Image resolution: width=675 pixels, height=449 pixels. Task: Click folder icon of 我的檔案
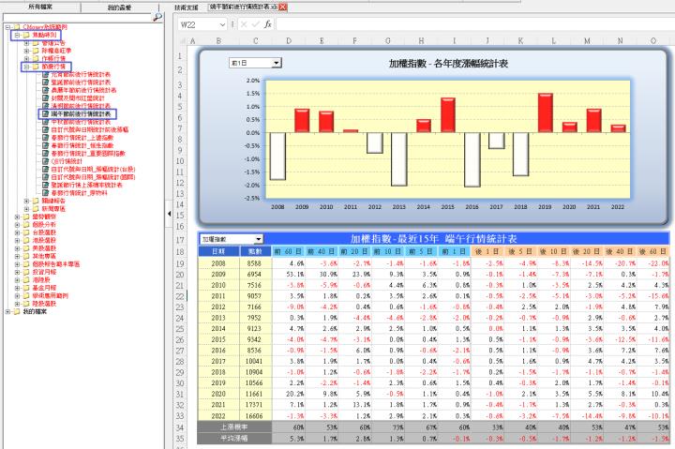17,311
